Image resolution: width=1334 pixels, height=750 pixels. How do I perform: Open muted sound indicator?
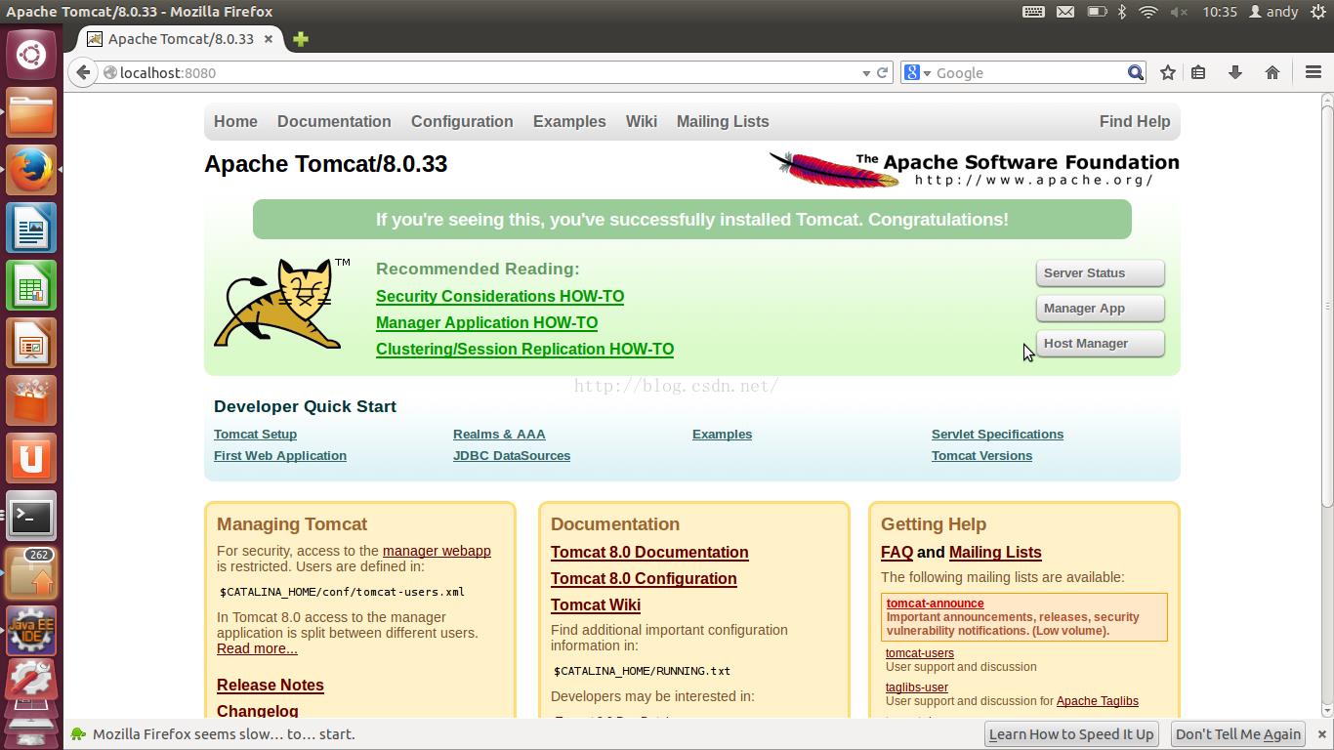[1179, 12]
